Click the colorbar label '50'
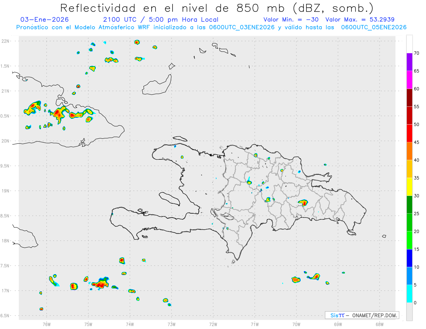This screenshot has height=329, width=426. click(417, 125)
